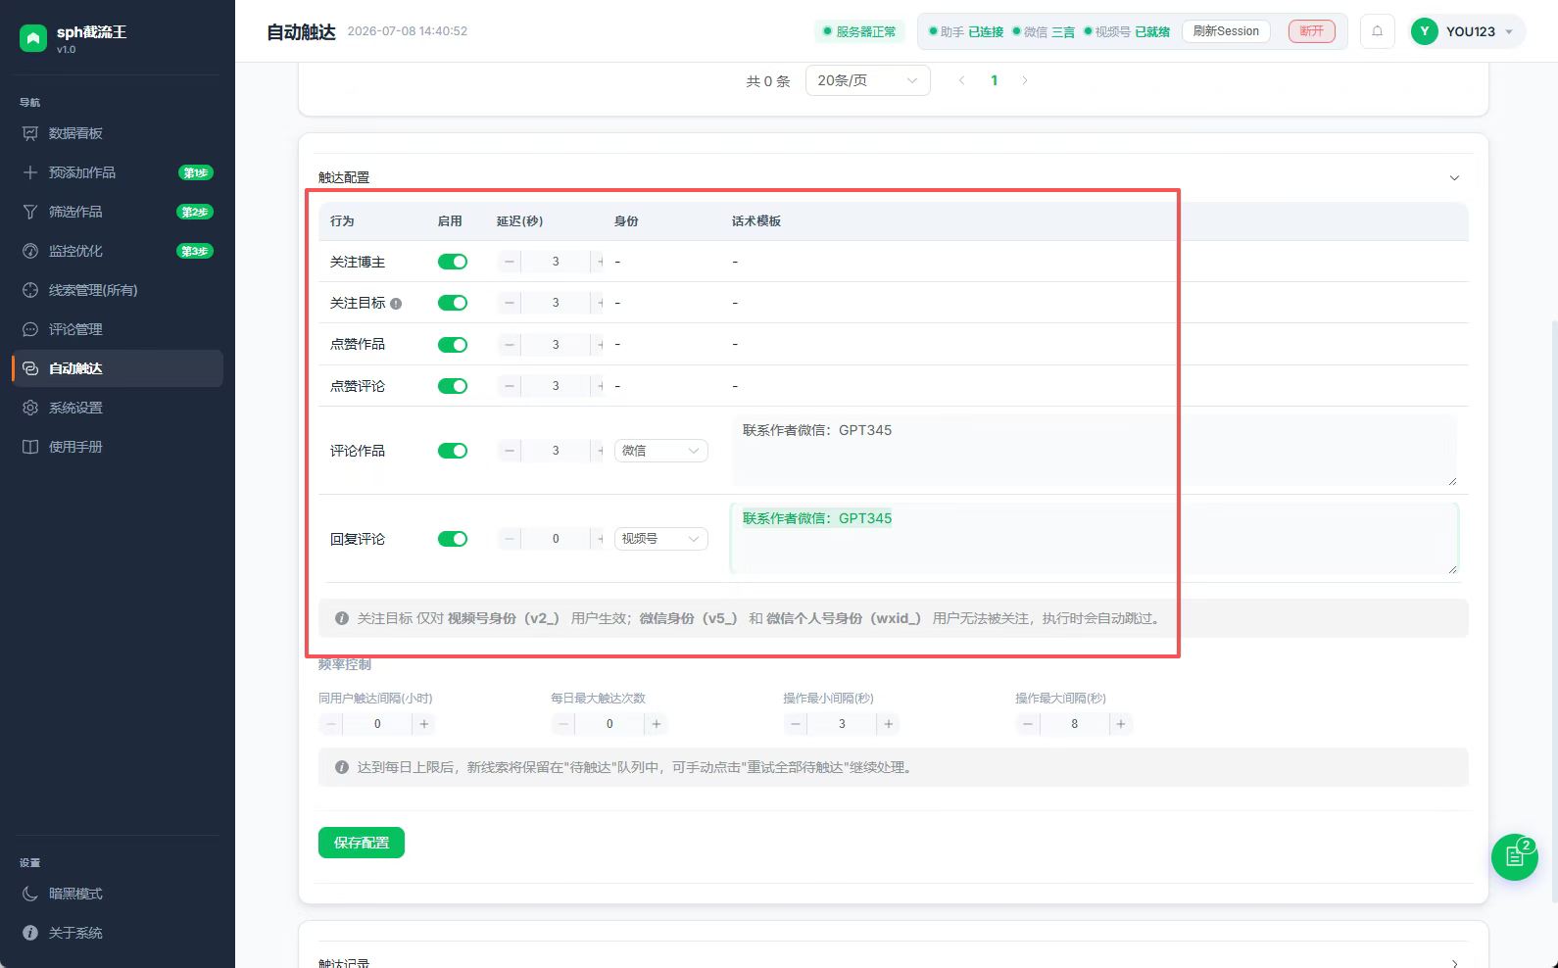1558x968 pixels.
Task: Click the 保存配置 button
Action: (362, 843)
